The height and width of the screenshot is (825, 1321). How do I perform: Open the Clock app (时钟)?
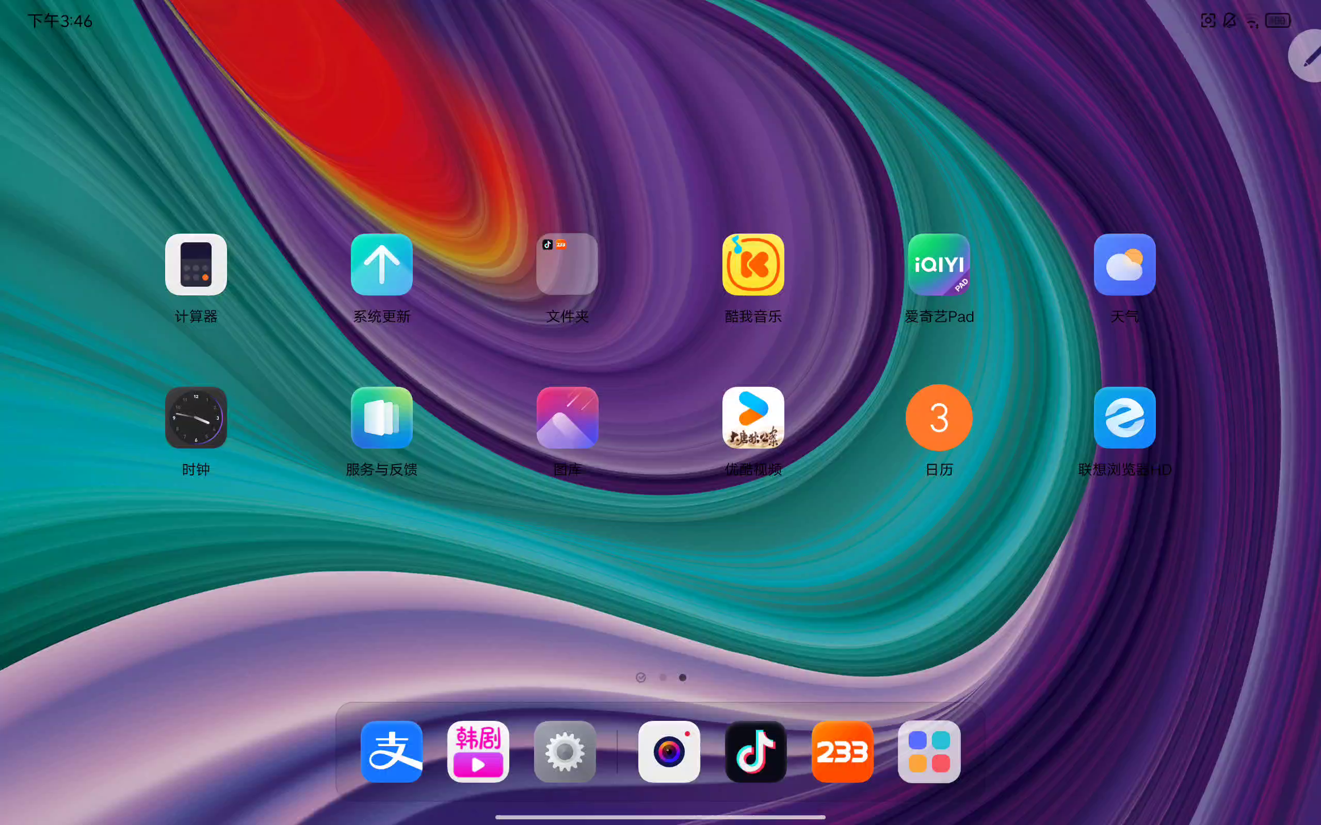pyautogui.click(x=196, y=418)
